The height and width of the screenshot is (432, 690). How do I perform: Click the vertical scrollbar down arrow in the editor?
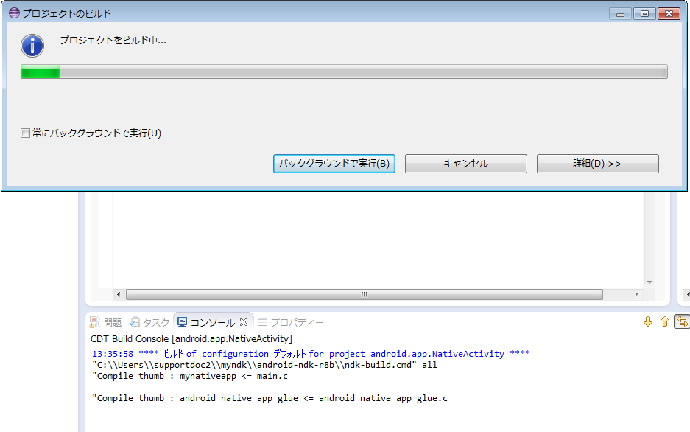649,282
